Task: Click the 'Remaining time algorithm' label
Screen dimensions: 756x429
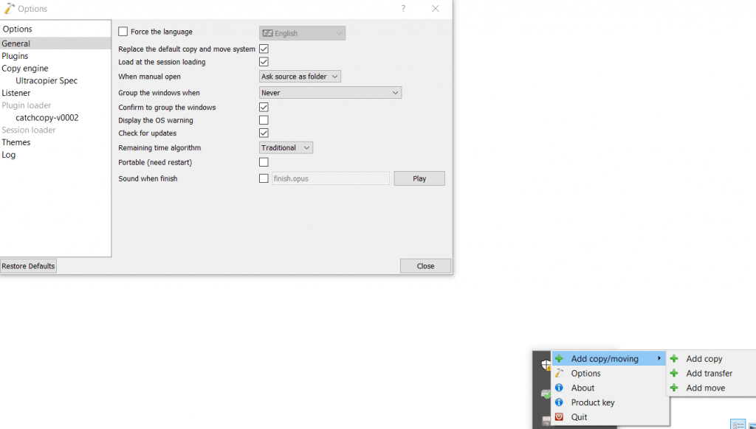Action: (159, 148)
